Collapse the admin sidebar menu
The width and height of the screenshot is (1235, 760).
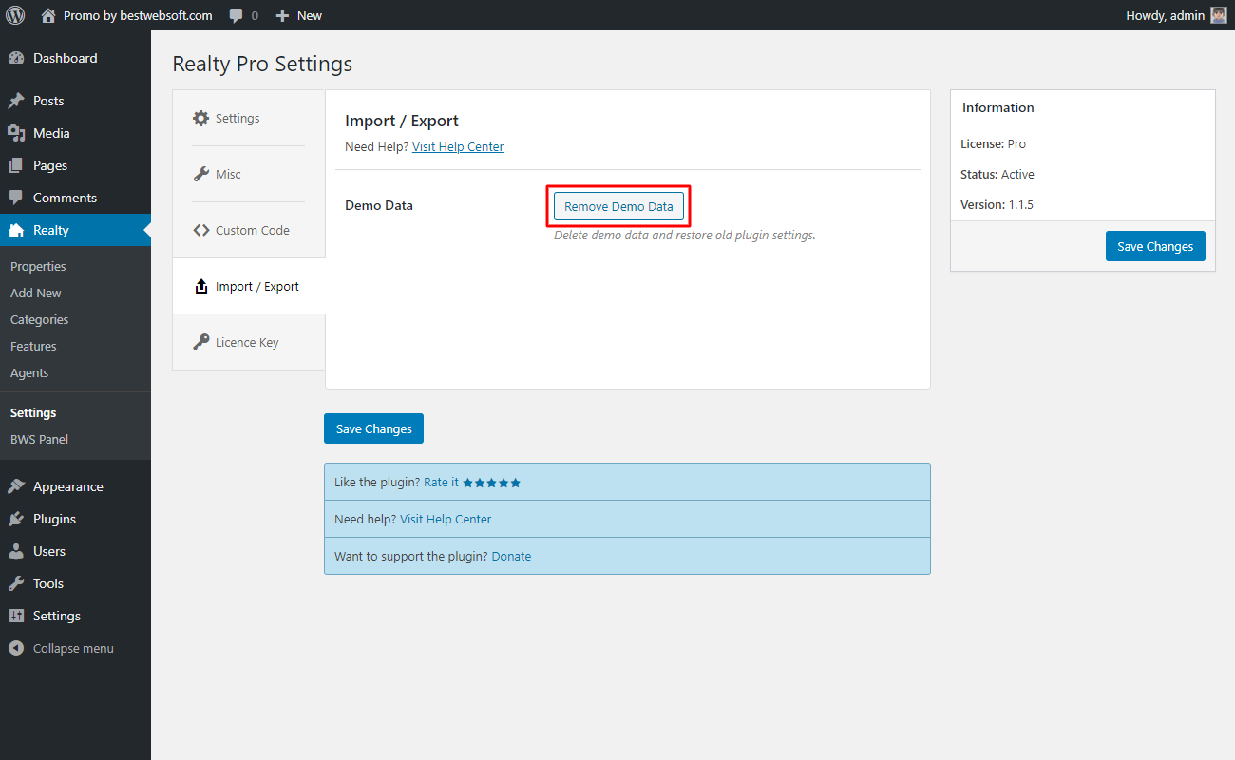[x=75, y=648]
